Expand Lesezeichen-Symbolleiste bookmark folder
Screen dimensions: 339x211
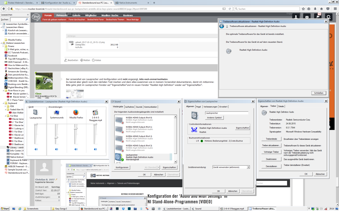(1, 24)
